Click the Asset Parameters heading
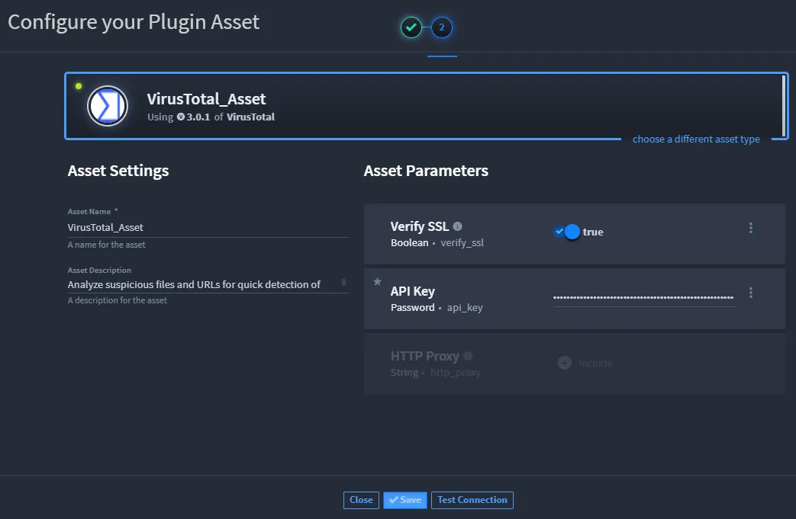 (426, 171)
